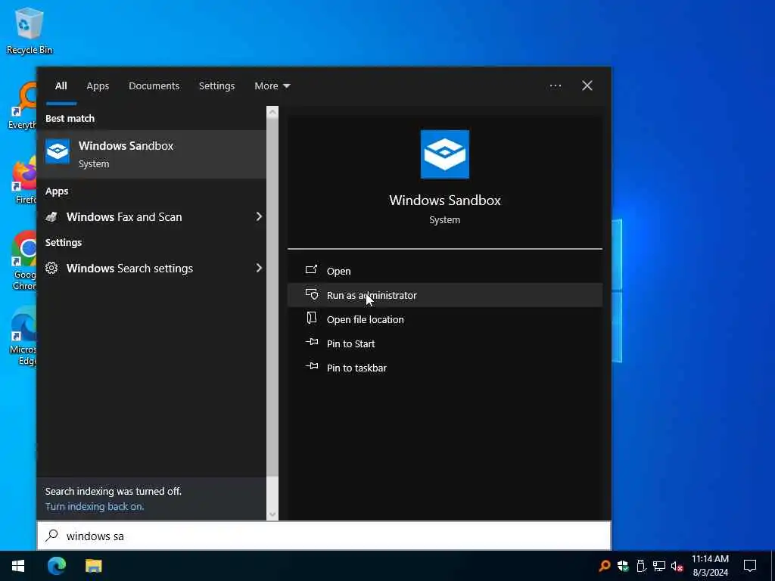The width and height of the screenshot is (775, 581).
Task: Choose Pin to Start
Action: click(444, 343)
